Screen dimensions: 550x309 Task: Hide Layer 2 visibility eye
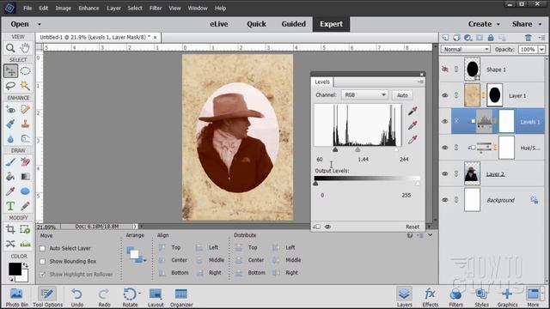tap(445, 173)
